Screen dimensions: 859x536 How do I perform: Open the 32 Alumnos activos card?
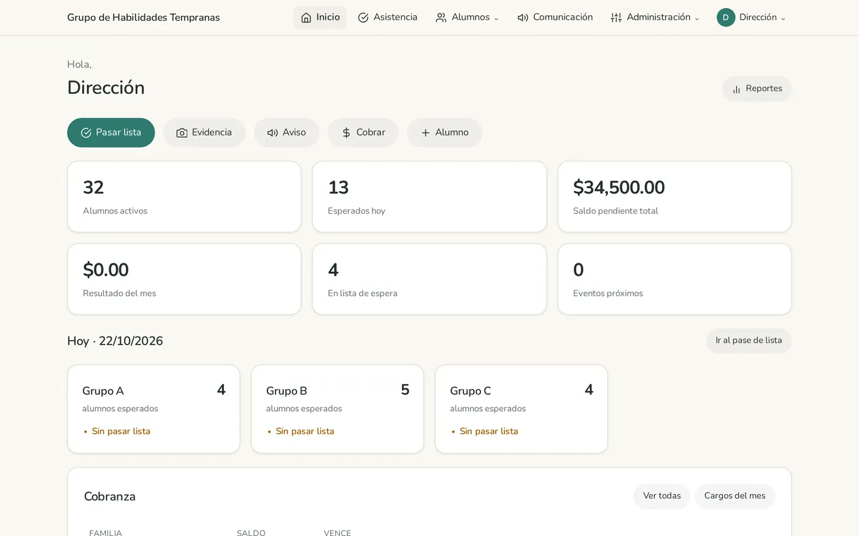coord(184,197)
